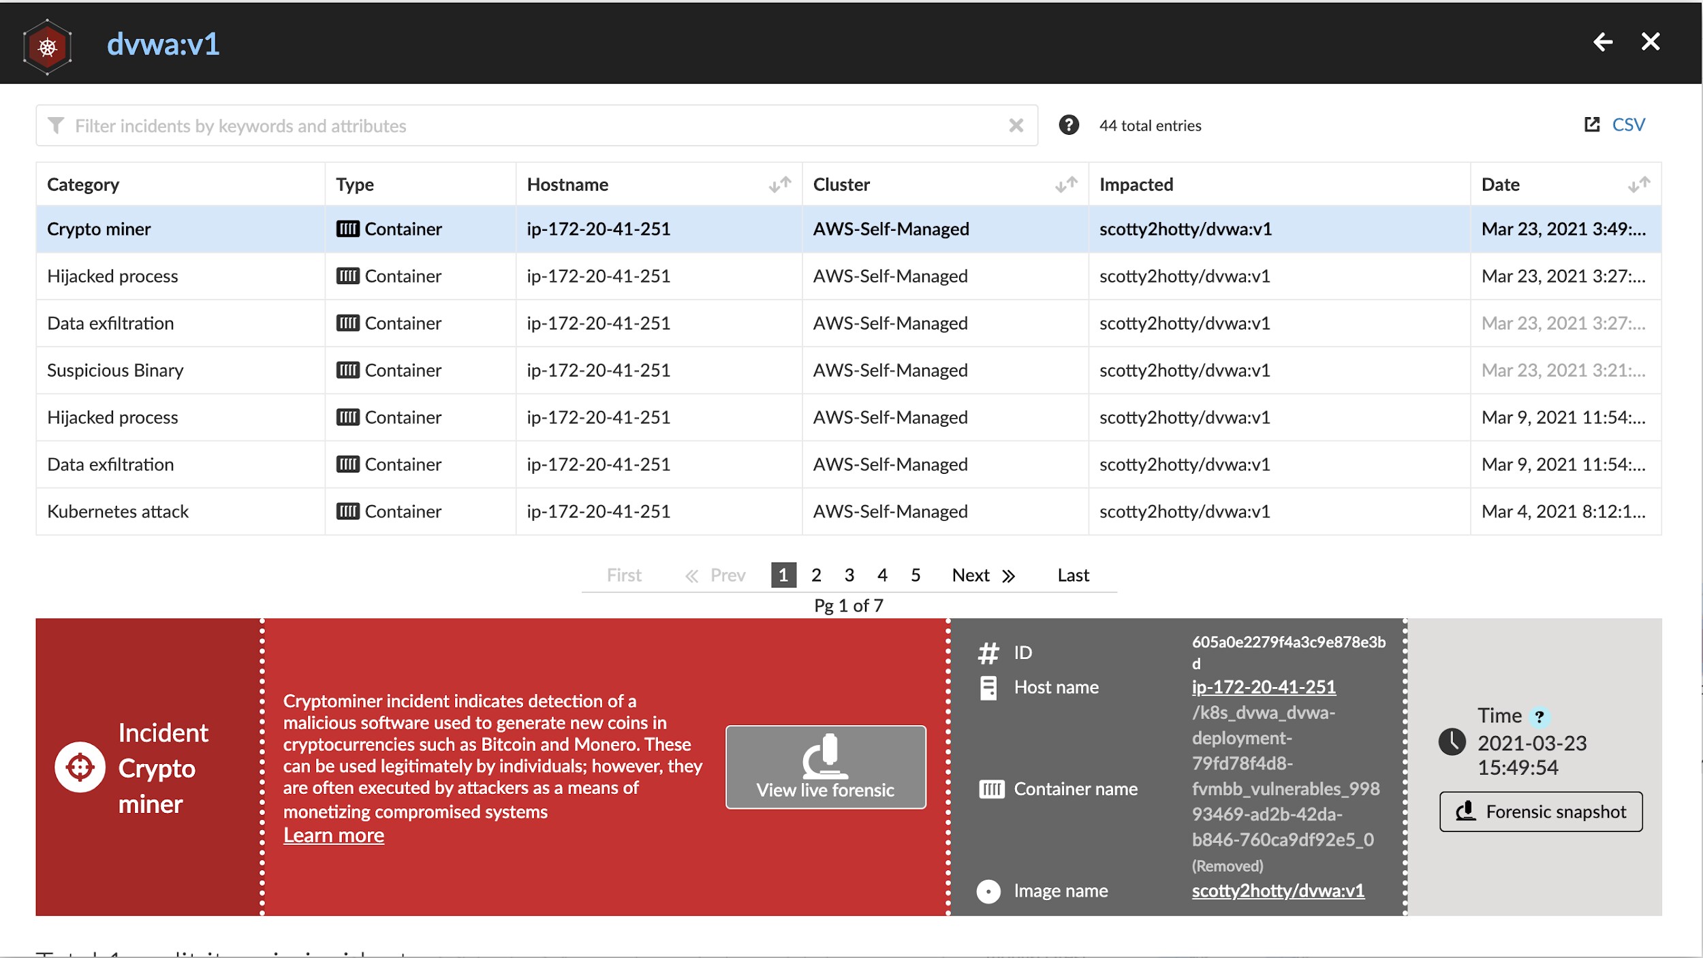Click the incident crosshair target icon
The image size is (1703, 958).
click(x=80, y=767)
